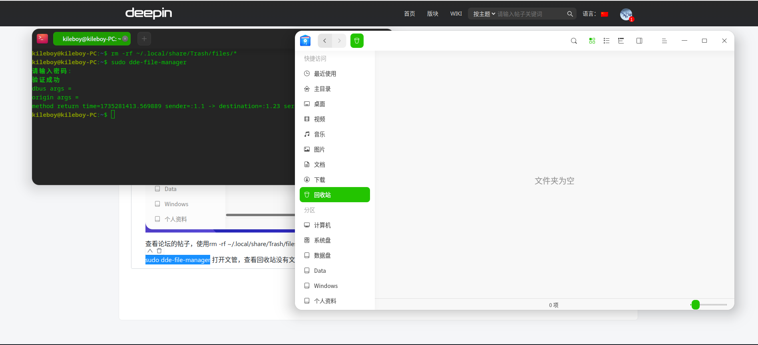
Task: Click the green trash address bar icon
Action: click(357, 41)
